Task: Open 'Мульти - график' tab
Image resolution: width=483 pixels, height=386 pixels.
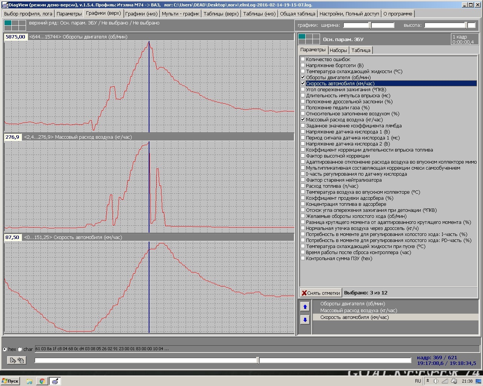Action: click(180, 14)
